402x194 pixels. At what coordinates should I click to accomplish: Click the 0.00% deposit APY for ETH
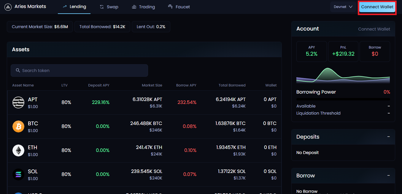tap(103, 150)
